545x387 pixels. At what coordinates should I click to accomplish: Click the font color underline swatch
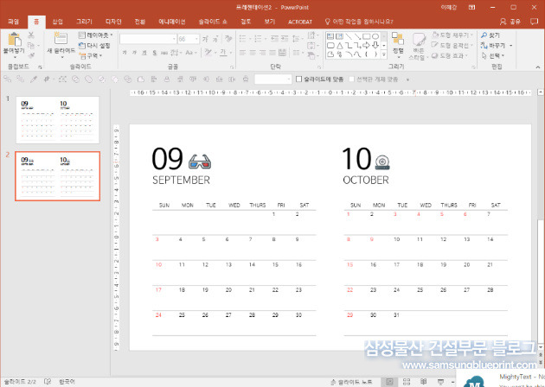224,53
